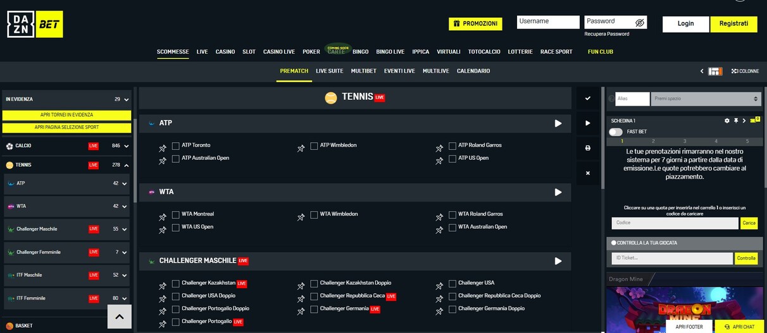Toggle password visibility eye icon
Screen dimensions: 767x333
[x=640, y=22]
